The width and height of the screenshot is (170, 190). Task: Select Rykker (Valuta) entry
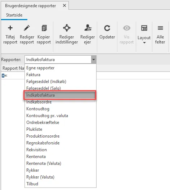[x=61, y=177]
